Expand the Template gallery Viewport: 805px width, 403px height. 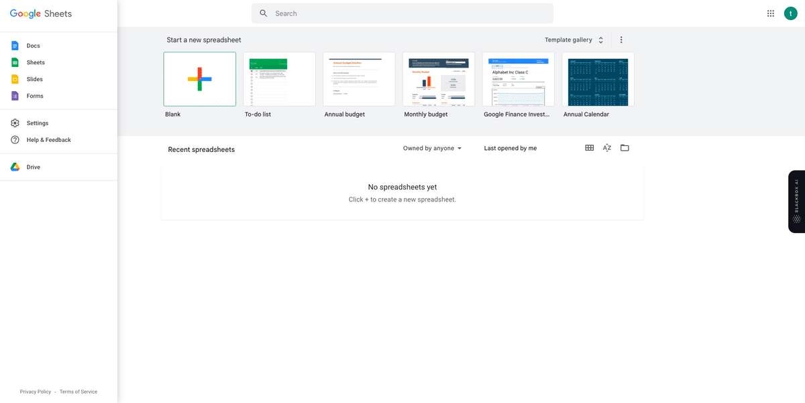(x=574, y=40)
